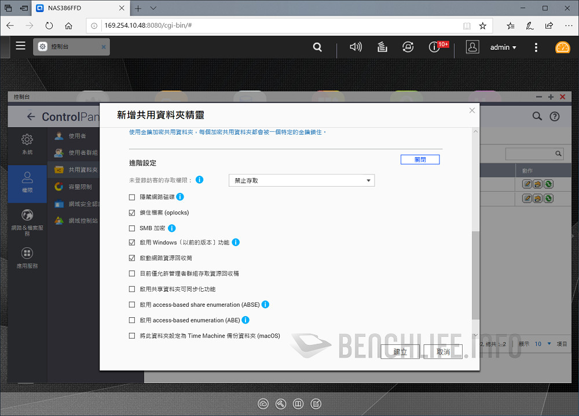This screenshot has height=416, width=579.
Task: Click info icon beside 隱藏網路磁碟
Action: (x=180, y=197)
